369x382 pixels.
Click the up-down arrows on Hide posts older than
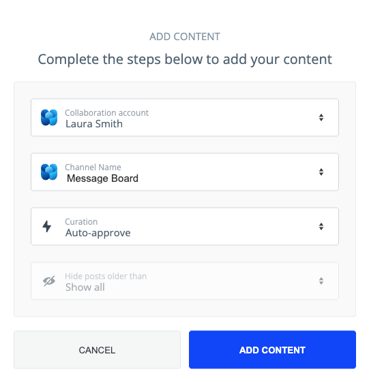pyautogui.click(x=321, y=281)
